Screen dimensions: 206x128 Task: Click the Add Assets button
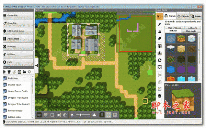click(x=19, y=39)
